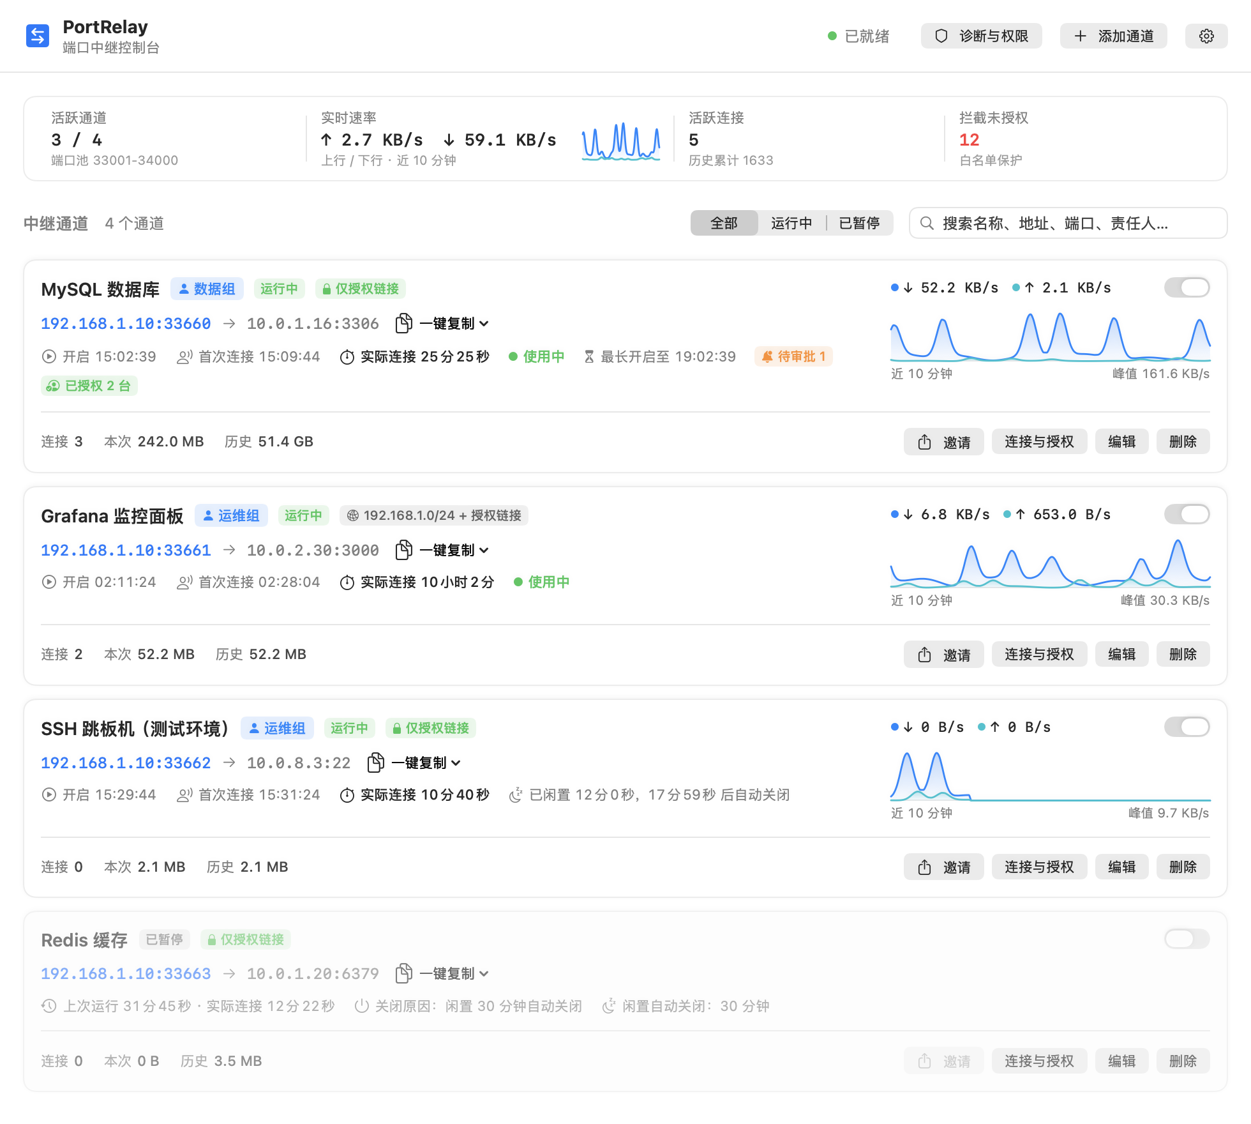Click the search magnifier icon
The image size is (1251, 1124).
pyautogui.click(x=927, y=223)
